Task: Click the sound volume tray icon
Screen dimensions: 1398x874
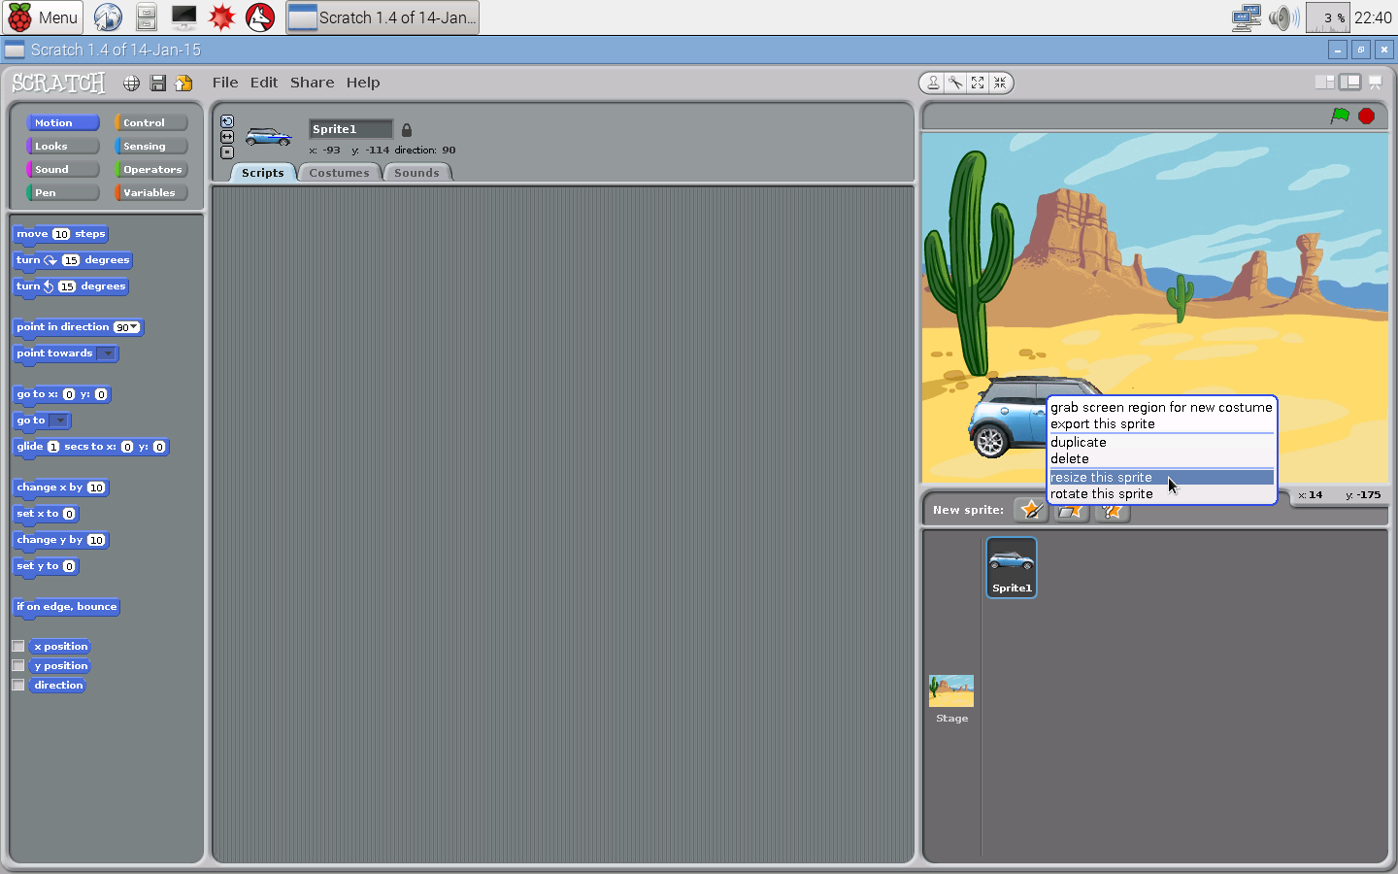Action: [x=1283, y=17]
